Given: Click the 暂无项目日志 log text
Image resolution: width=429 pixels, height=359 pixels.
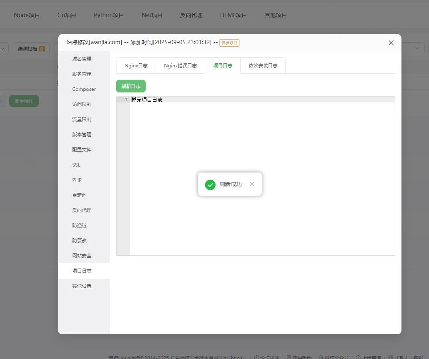Looking at the screenshot, I should [x=147, y=100].
